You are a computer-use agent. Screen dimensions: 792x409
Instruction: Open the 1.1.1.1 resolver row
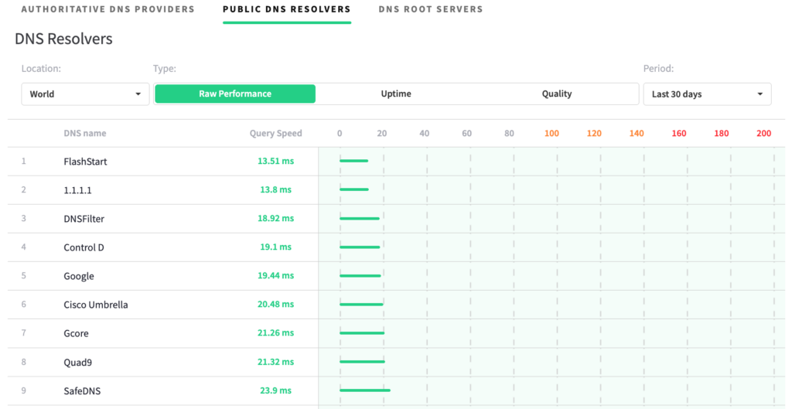click(397, 190)
